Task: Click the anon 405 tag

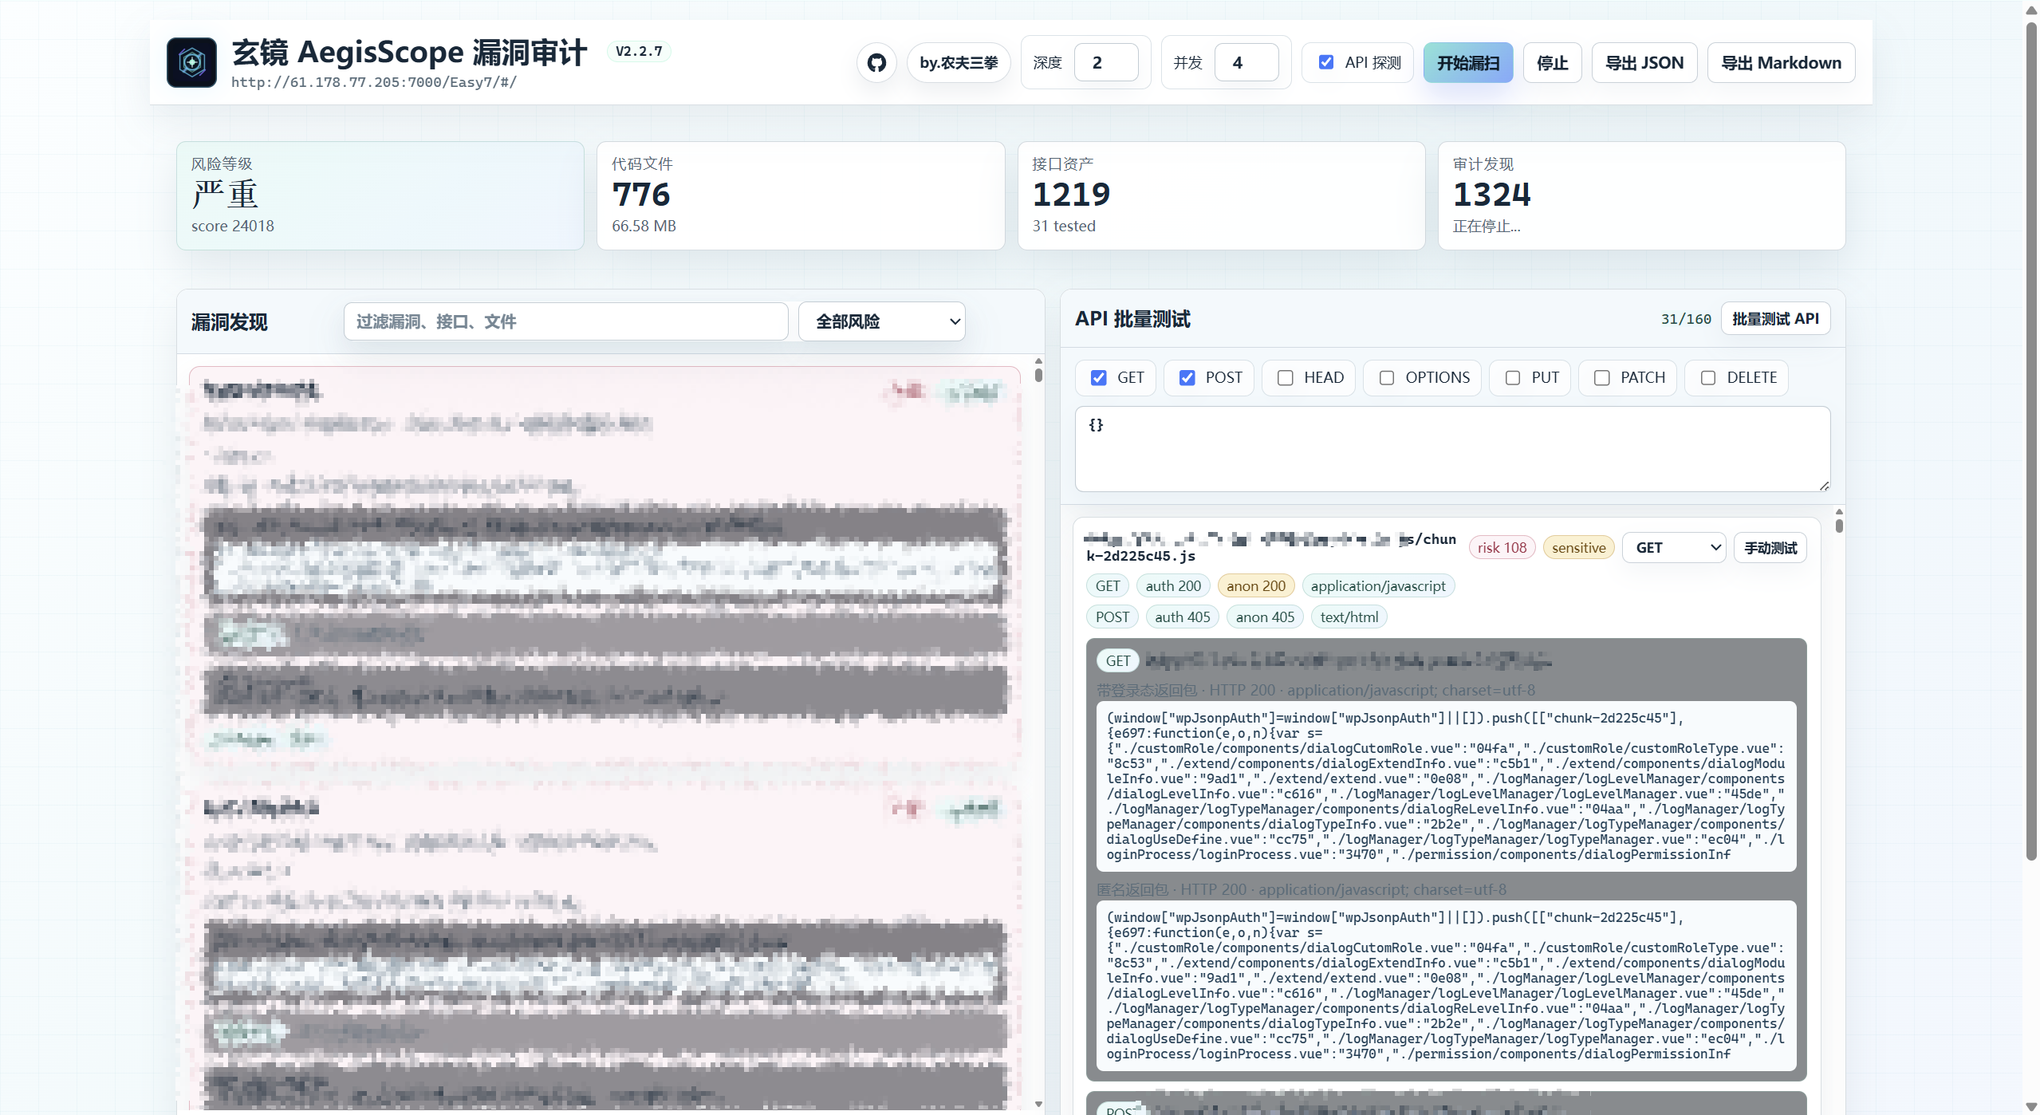Action: click(x=1265, y=617)
